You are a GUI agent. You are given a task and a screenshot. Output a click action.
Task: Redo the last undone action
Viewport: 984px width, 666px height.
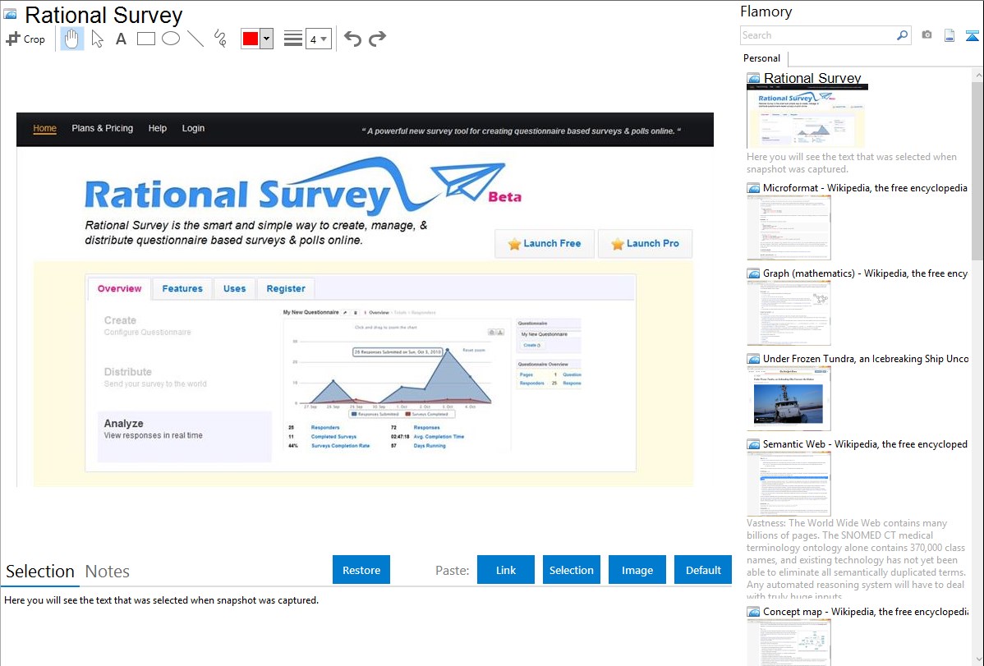tap(377, 39)
